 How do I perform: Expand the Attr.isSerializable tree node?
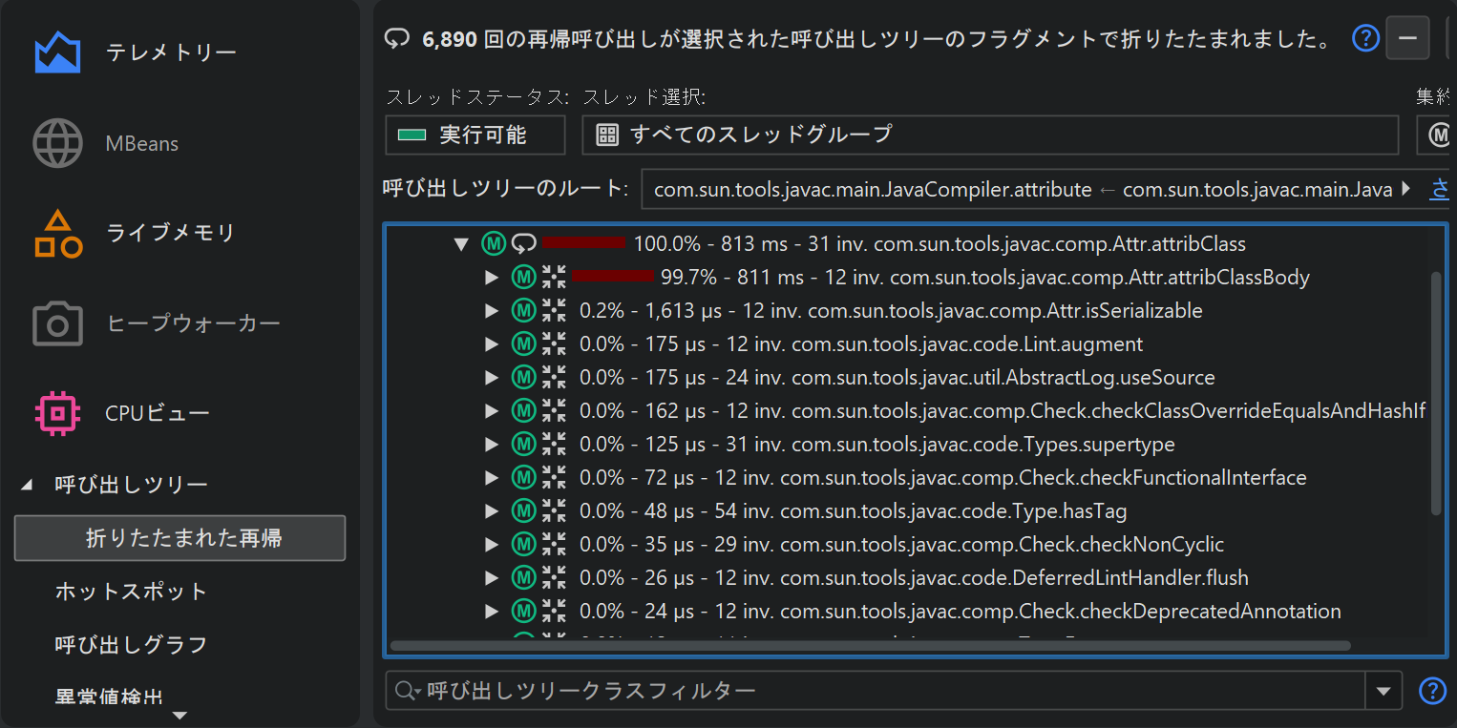click(x=492, y=311)
